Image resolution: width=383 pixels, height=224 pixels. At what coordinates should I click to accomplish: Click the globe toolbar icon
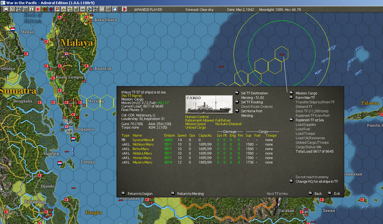(x=89, y=9)
